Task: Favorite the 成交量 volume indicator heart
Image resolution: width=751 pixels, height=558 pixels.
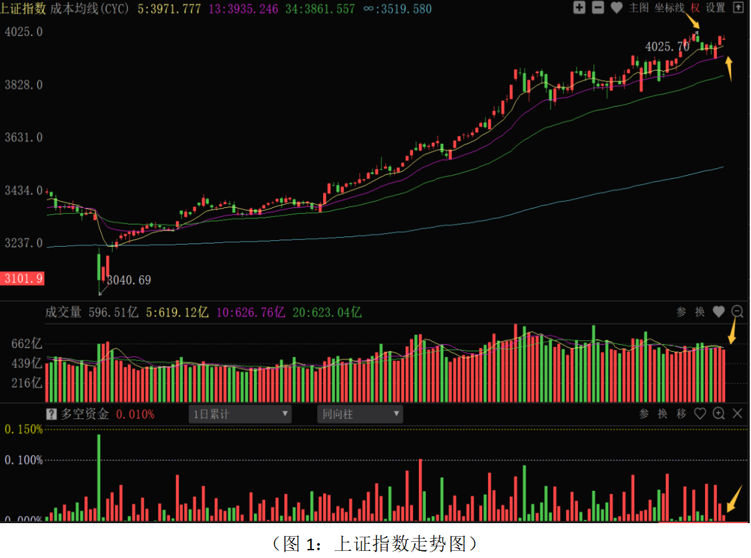Action: click(x=719, y=312)
